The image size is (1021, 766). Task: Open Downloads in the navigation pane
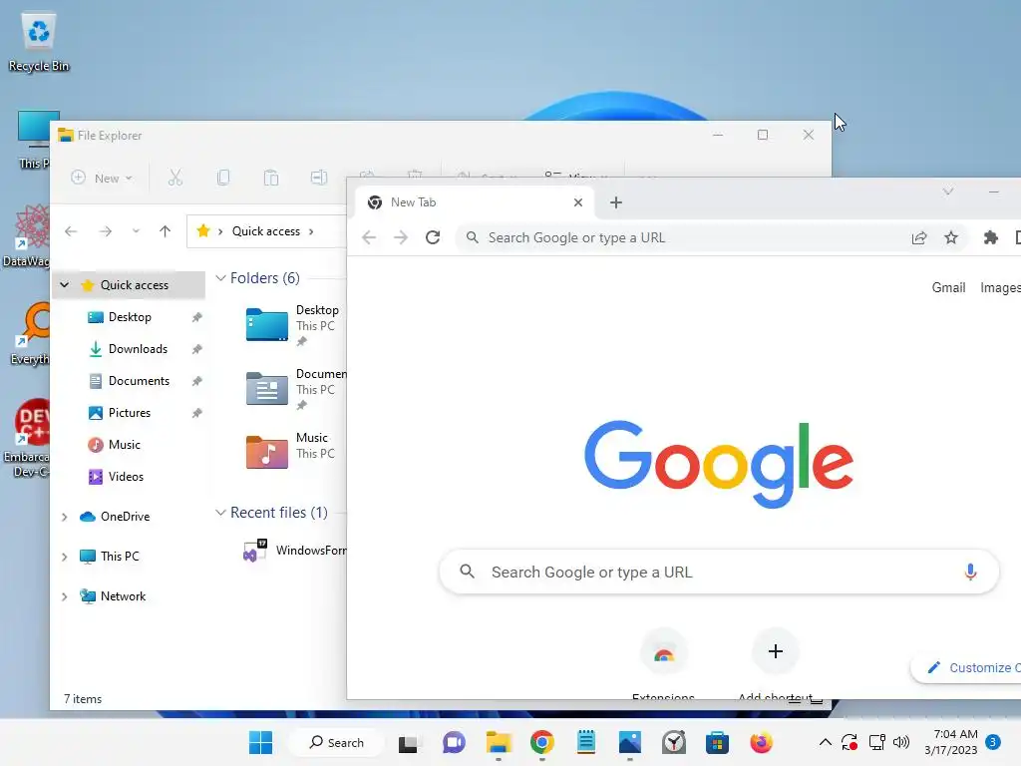pos(138,349)
